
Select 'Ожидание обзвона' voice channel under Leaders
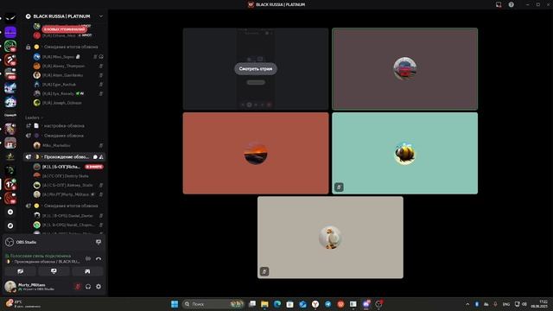coord(64,136)
